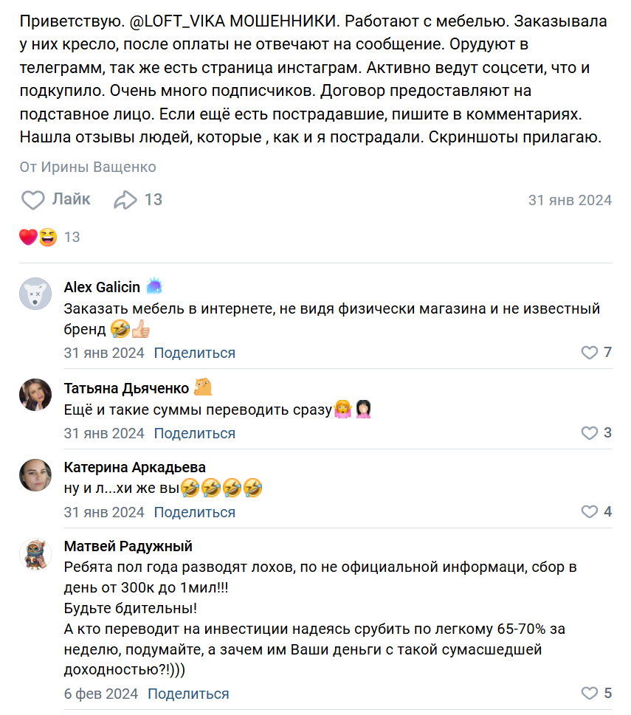Click the status icon beside Alex Galicin's name
This screenshot has width=631, height=715.
[x=155, y=286]
